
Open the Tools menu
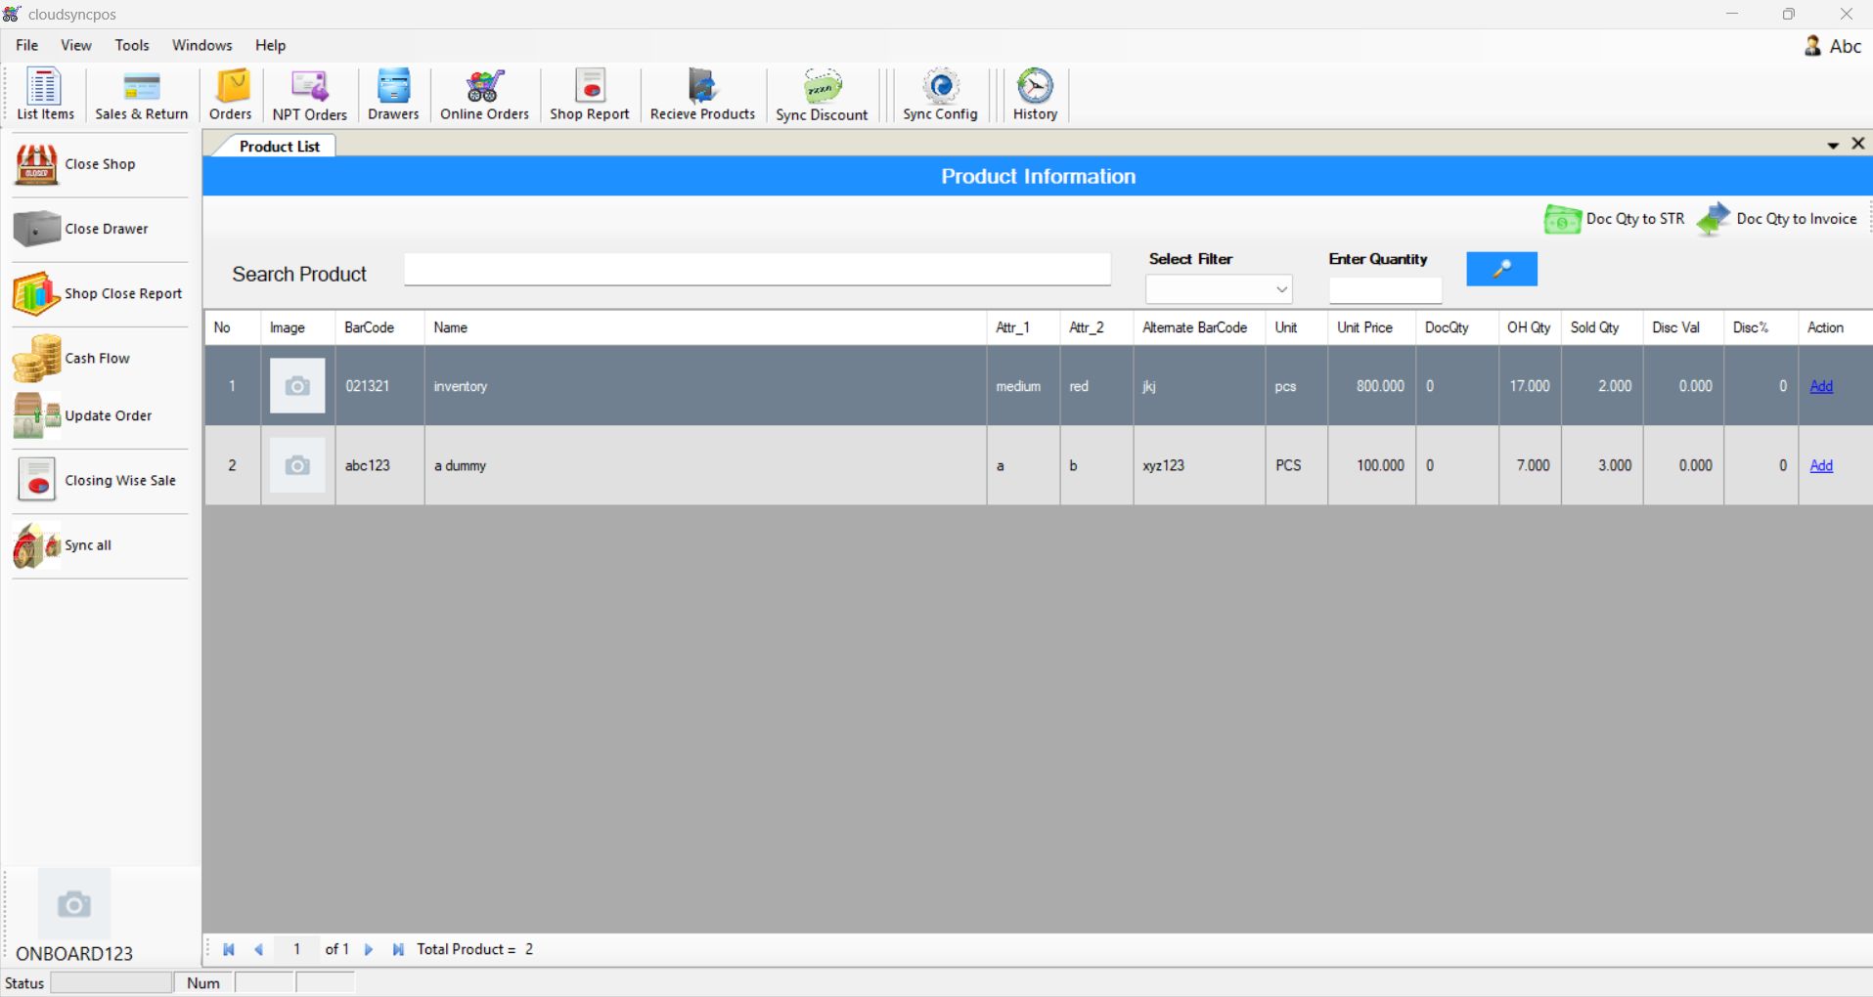pyautogui.click(x=132, y=45)
